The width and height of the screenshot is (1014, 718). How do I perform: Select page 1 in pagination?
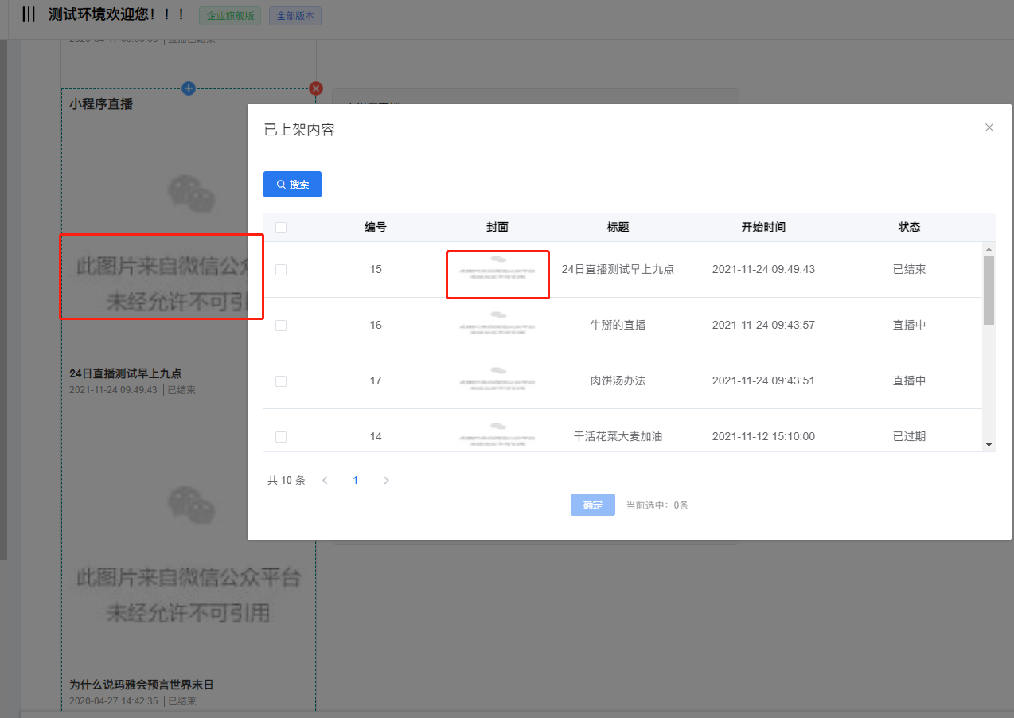(356, 481)
